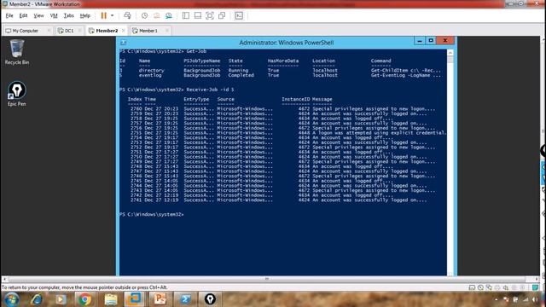Minimize the PowerShell window
This screenshot has height=307, width=546.
pyautogui.click(x=420, y=41)
